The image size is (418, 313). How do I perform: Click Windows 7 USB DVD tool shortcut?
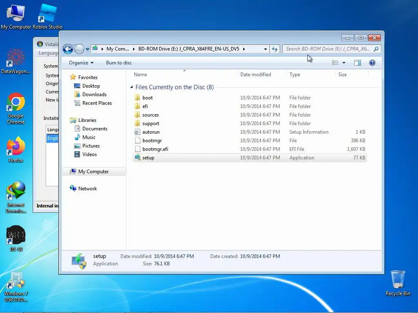point(16,287)
